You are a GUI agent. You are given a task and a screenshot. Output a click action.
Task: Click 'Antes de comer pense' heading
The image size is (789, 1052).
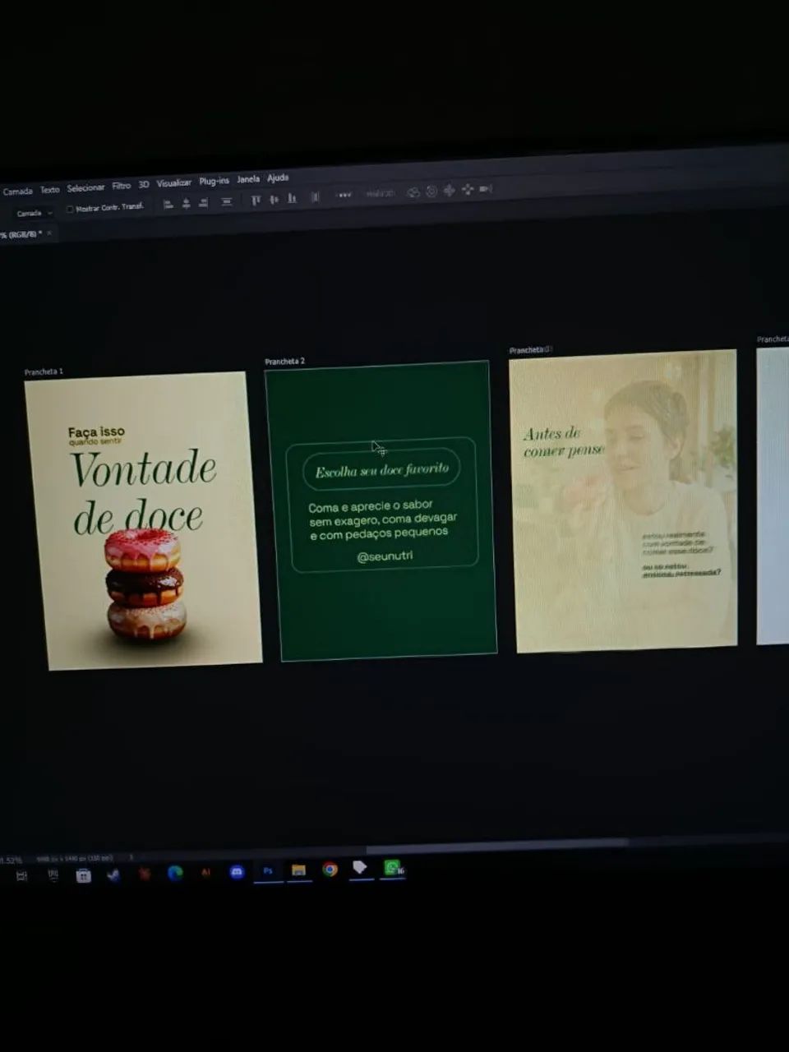pyautogui.click(x=562, y=442)
